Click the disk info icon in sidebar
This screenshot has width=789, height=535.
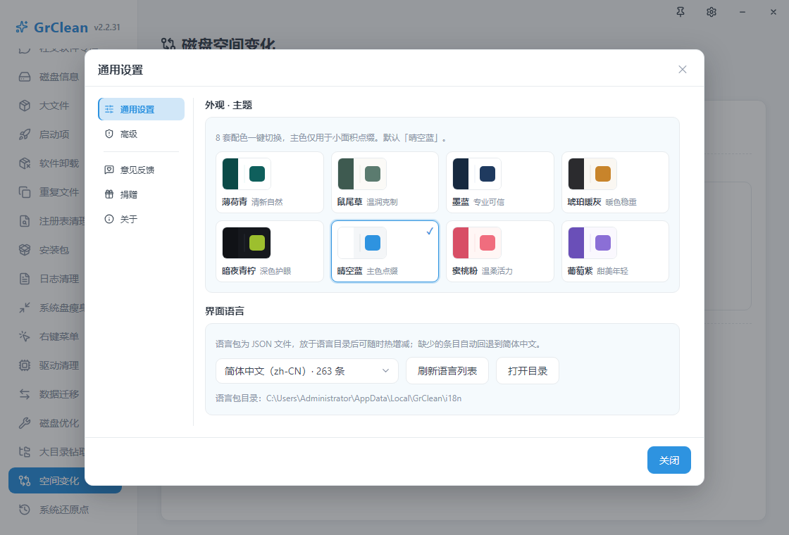[25, 77]
